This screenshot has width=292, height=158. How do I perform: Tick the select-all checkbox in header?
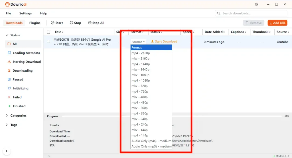coord(48,32)
